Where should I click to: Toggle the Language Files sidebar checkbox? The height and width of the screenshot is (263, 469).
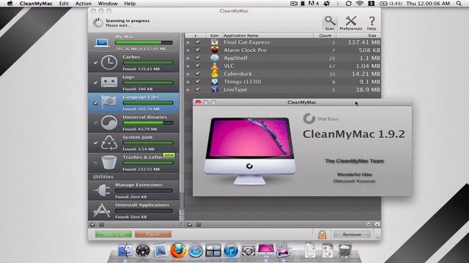[95, 103]
